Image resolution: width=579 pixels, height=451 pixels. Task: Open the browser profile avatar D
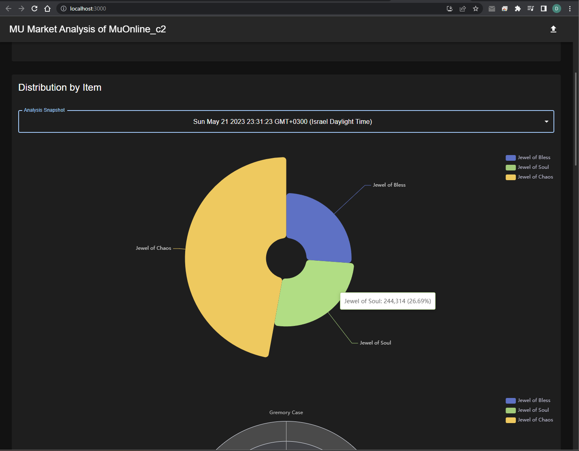[x=557, y=9]
